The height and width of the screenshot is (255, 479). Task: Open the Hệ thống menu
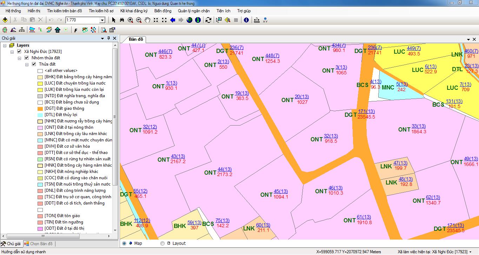tap(13, 11)
